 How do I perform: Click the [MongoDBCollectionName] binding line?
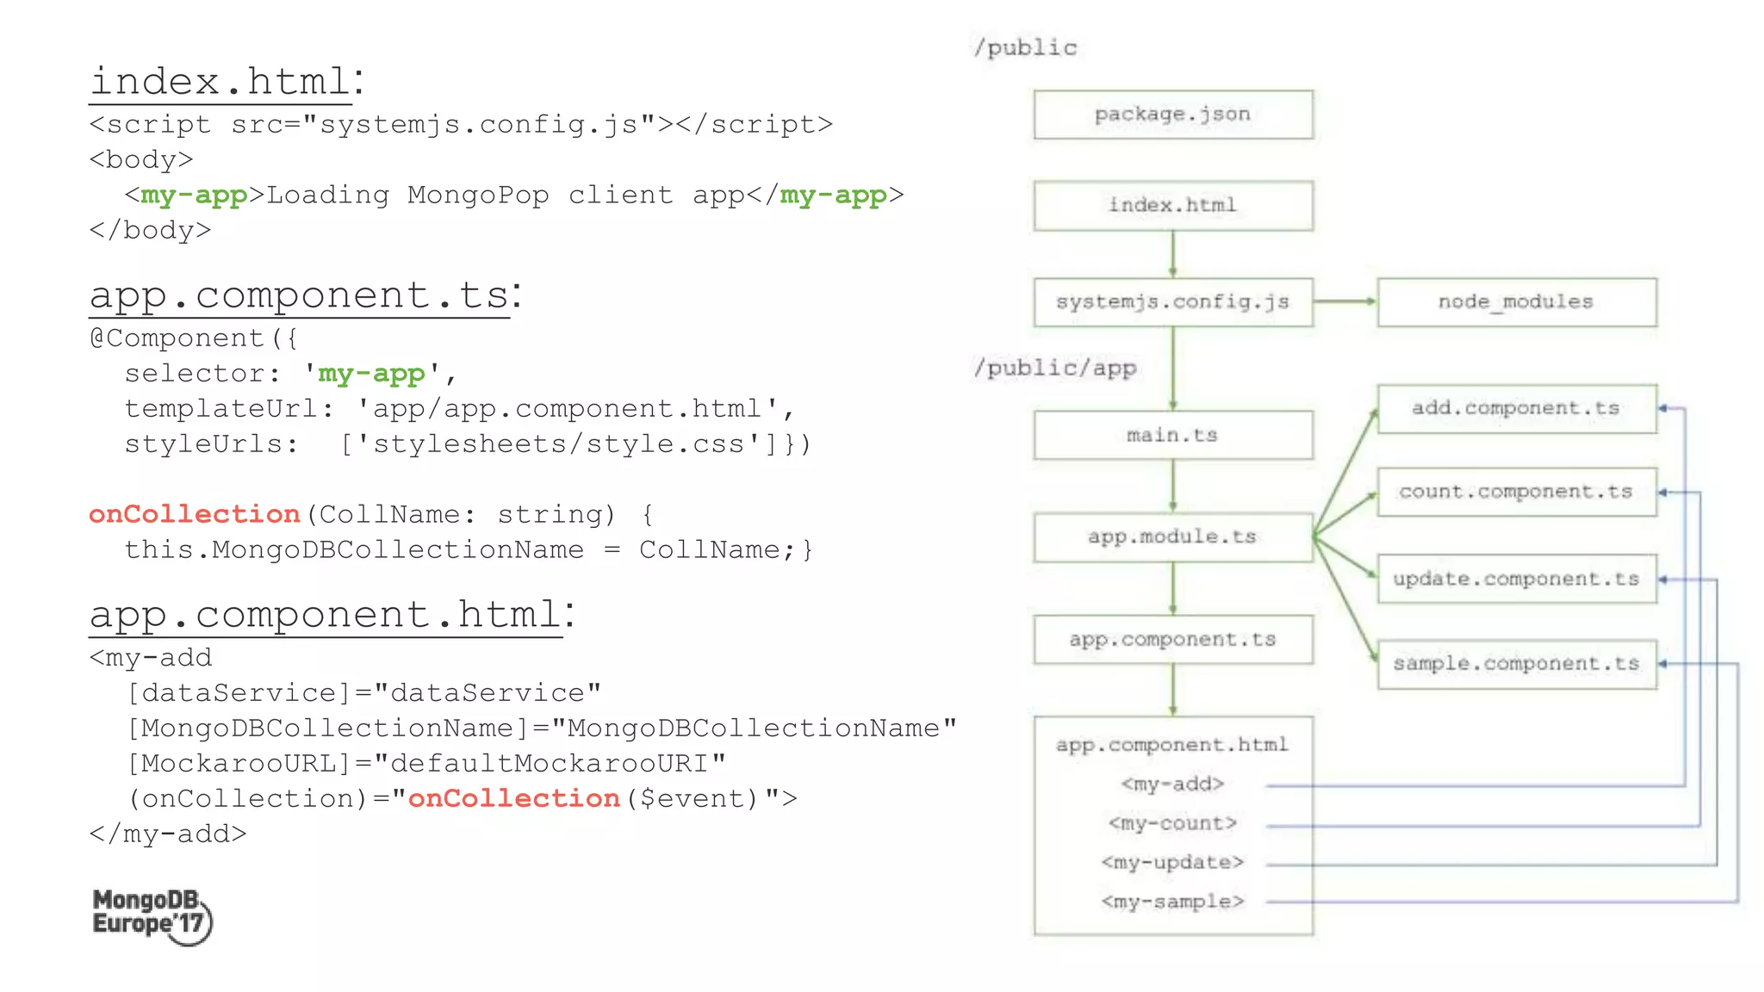[542, 728]
